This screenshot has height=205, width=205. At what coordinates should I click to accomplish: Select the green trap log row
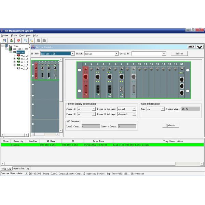[102, 145]
